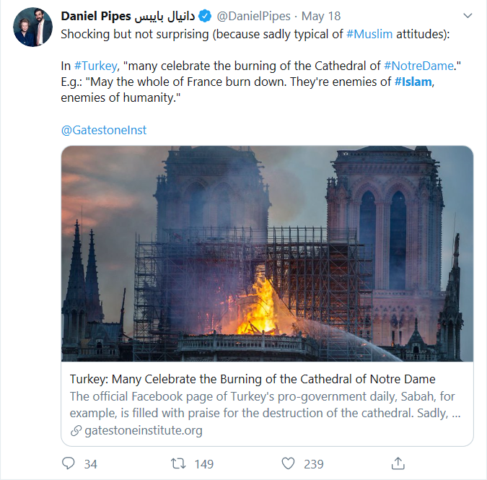Open the burning Notre Dame card image

tap(267, 253)
